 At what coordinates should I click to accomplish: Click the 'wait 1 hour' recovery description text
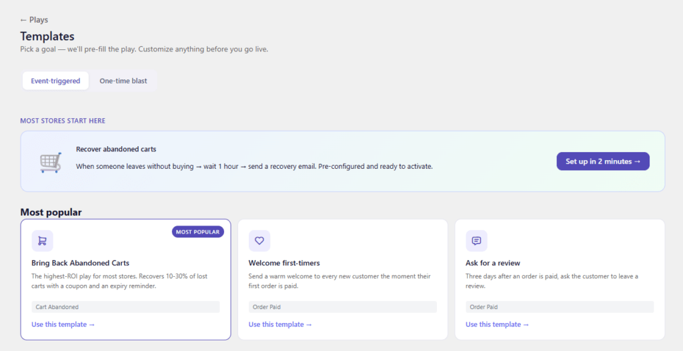(x=254, y=167)
